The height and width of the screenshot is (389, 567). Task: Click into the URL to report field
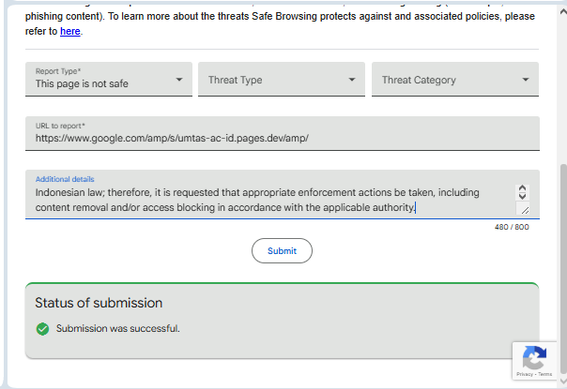click(x=282, y=138)
